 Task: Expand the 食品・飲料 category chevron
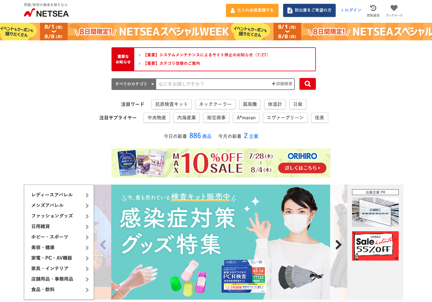pyautogui.click(x=87, y=290)
